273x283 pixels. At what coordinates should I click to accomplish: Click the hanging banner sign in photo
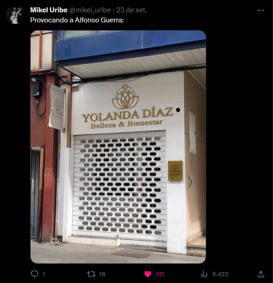click(x=56, y=107)
